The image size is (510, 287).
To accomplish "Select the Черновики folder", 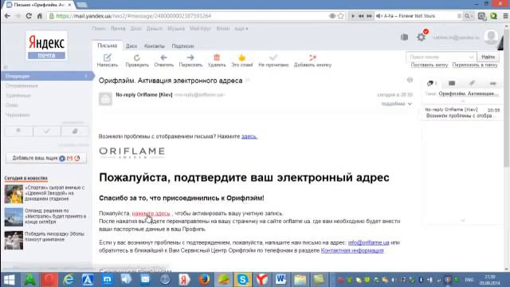I will [x=18, y=115].
